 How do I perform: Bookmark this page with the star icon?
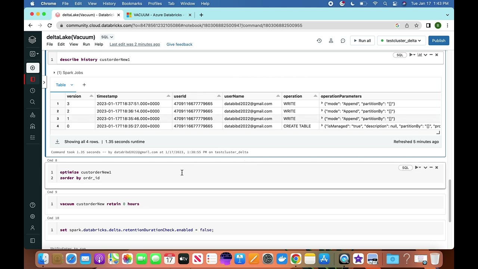416,25
